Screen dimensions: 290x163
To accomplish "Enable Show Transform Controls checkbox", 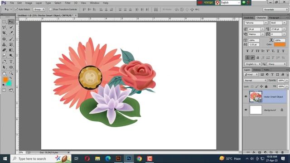I will (x=50, y=10).
